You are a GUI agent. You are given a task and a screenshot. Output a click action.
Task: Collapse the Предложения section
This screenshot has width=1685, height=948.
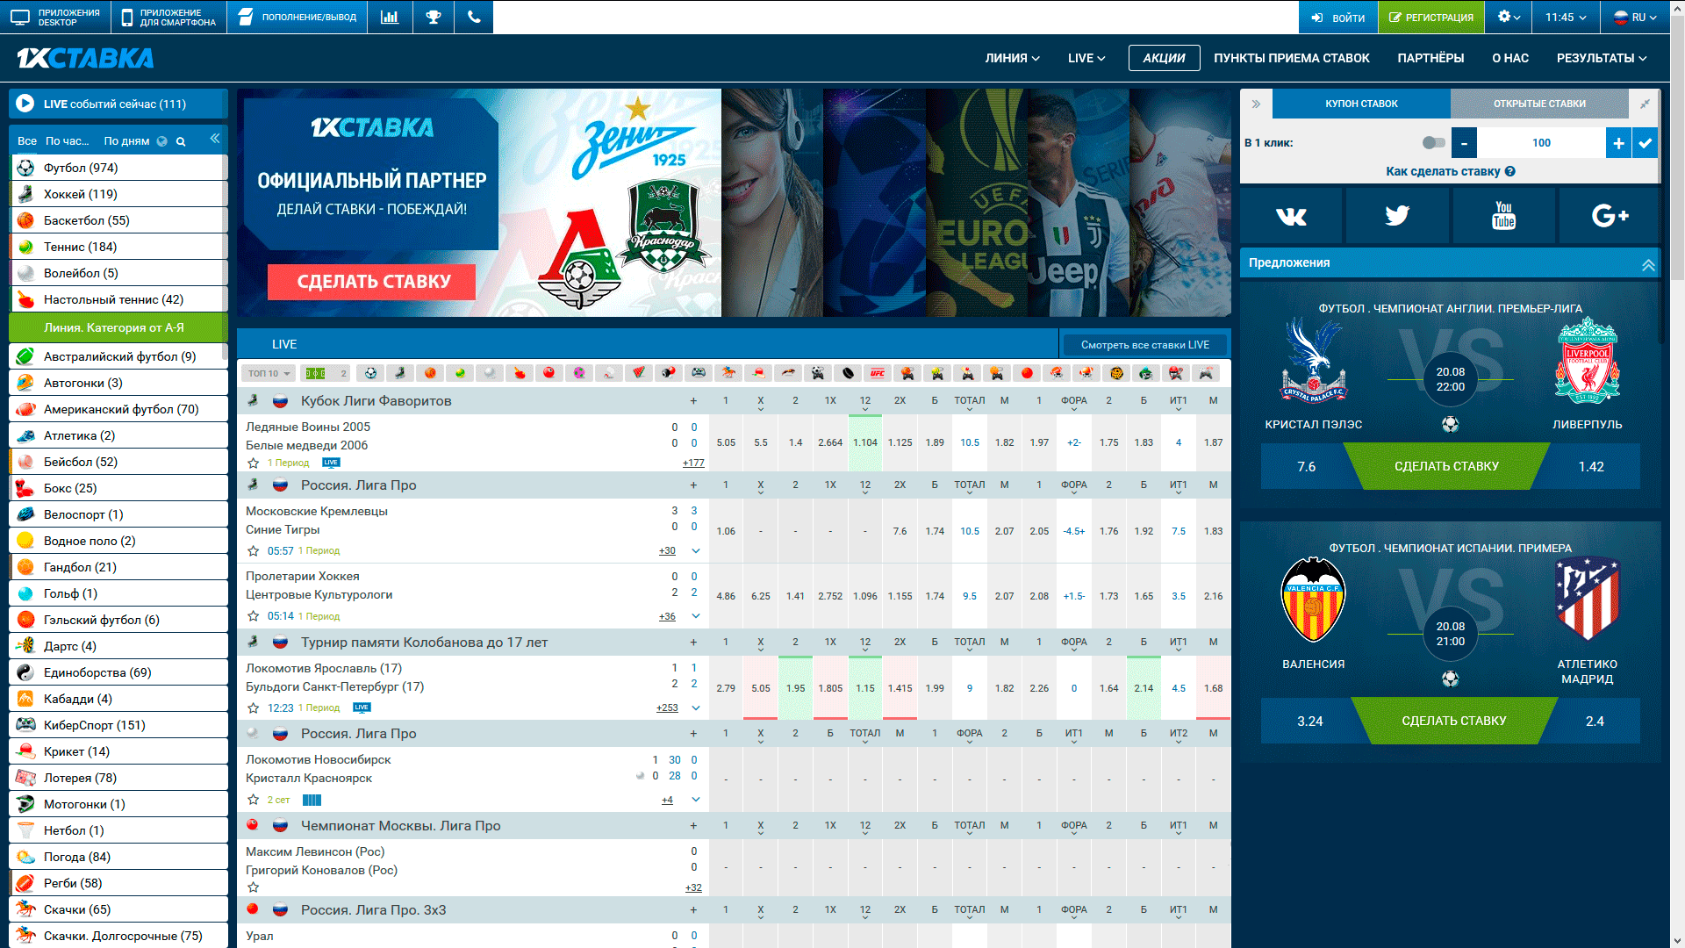pos(1648,263)
